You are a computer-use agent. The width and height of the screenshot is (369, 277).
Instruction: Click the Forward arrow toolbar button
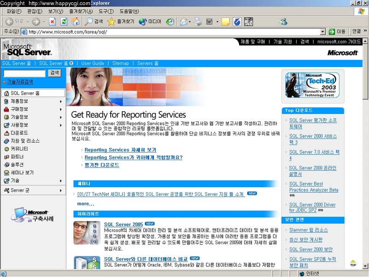click(36, 22)
